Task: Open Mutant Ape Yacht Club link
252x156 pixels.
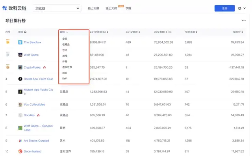Action: (39, 91)
